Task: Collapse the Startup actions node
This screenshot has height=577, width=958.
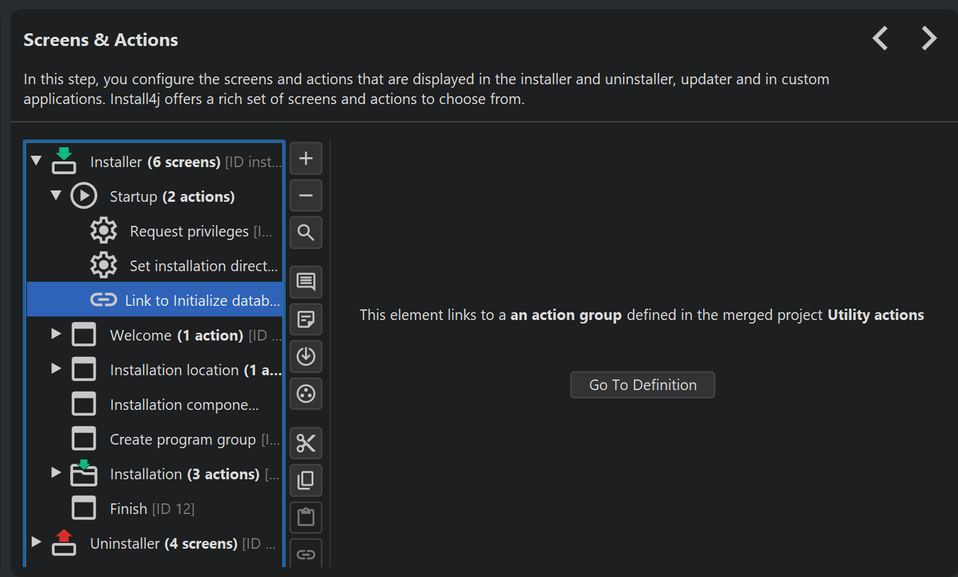Action: (57, 196)
